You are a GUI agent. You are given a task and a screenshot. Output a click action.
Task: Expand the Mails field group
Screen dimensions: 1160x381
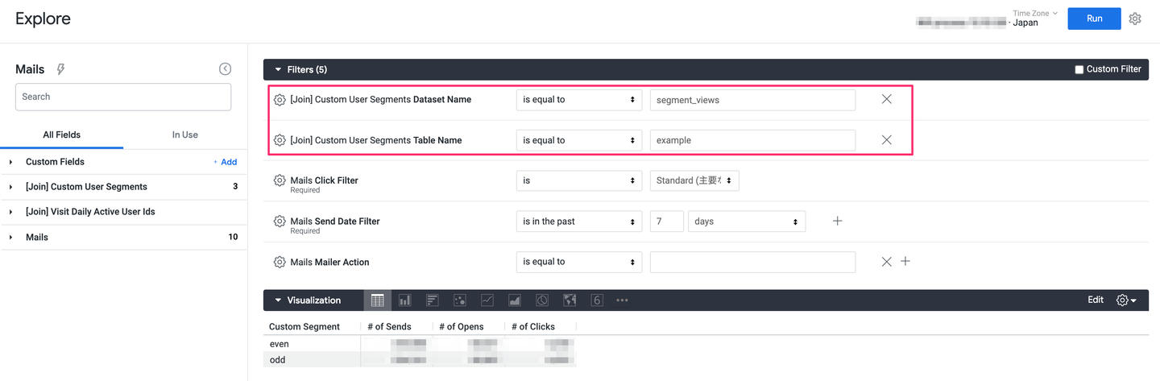[x=11, y=238]
